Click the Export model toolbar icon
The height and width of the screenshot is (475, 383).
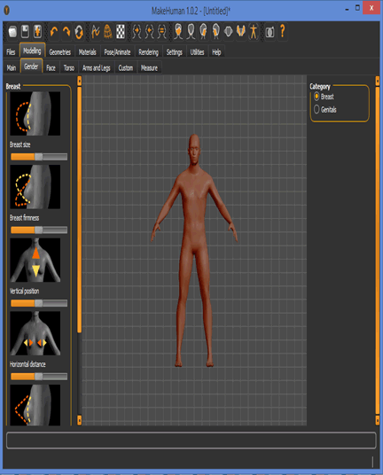[37, 31]
